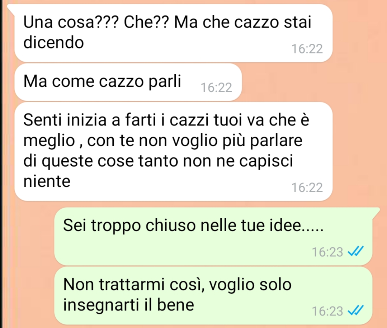387x328 pixels.
Task: Tap the 'Non trattarmi così' sent message
Action: [x=213, y=295]
